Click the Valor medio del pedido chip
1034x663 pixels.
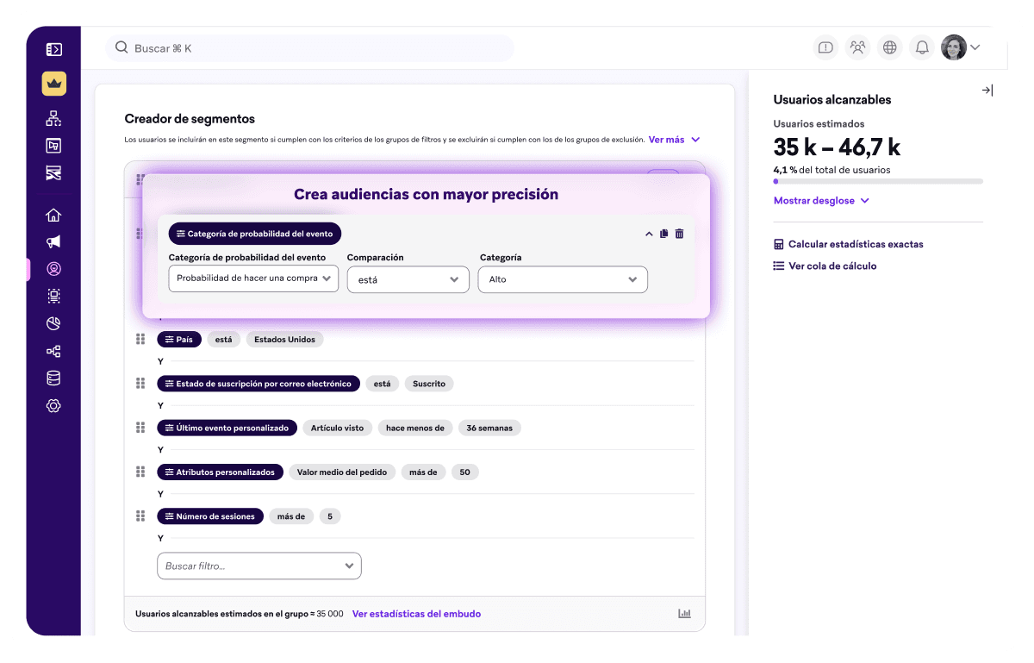(342, 472)
